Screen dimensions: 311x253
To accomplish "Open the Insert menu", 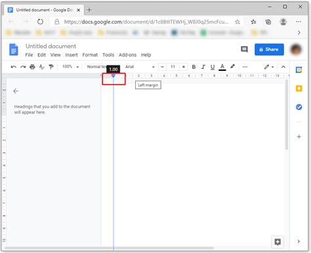I will tap(72, 55).
